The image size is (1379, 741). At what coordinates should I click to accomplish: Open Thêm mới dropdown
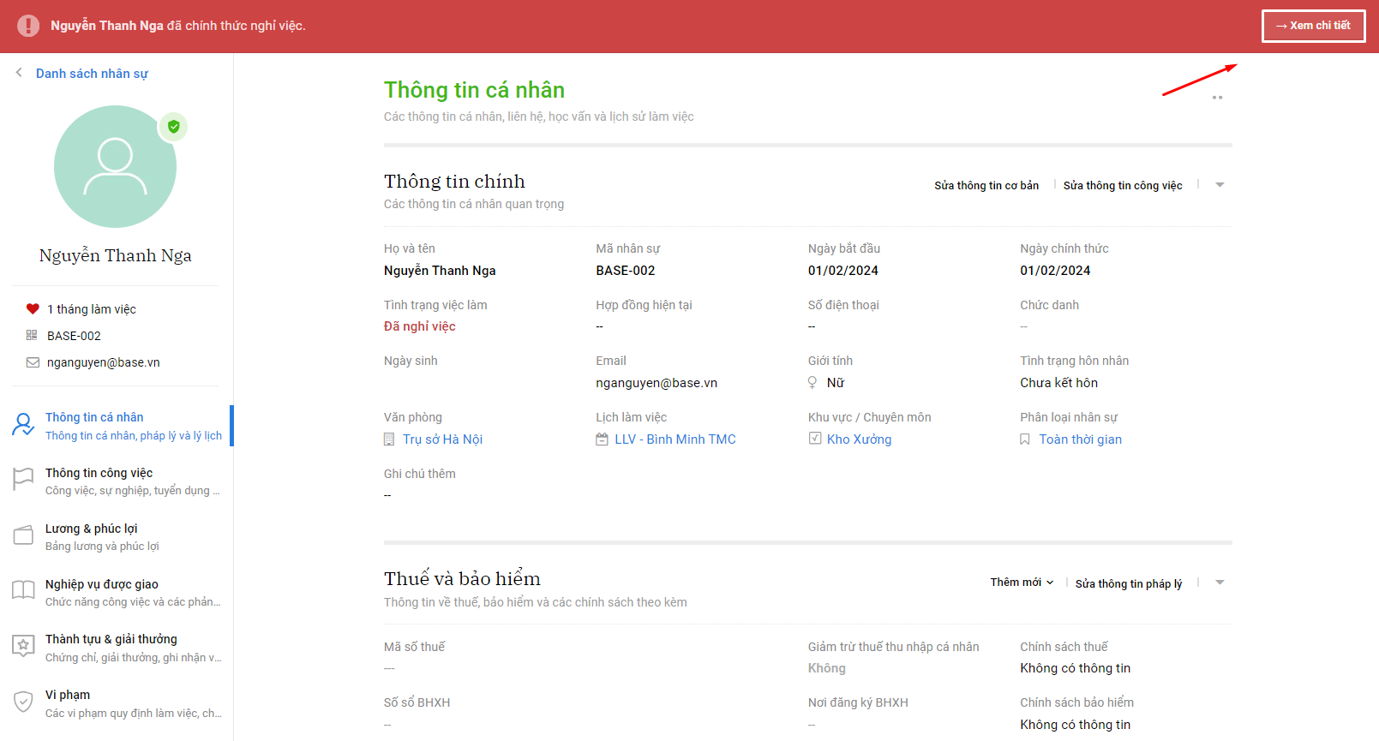pos(1022,583)
